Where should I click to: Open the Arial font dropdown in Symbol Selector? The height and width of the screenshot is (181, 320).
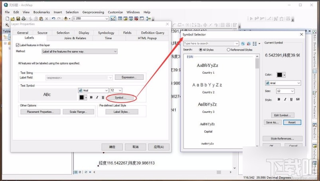298,83
